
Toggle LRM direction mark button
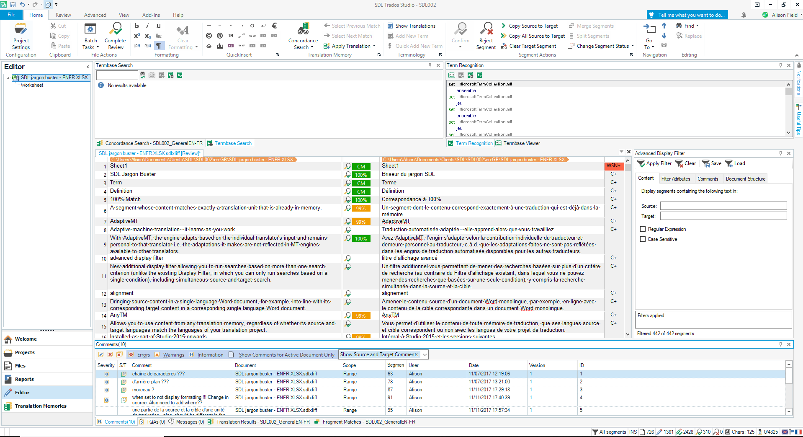click(x=136, y=46)
